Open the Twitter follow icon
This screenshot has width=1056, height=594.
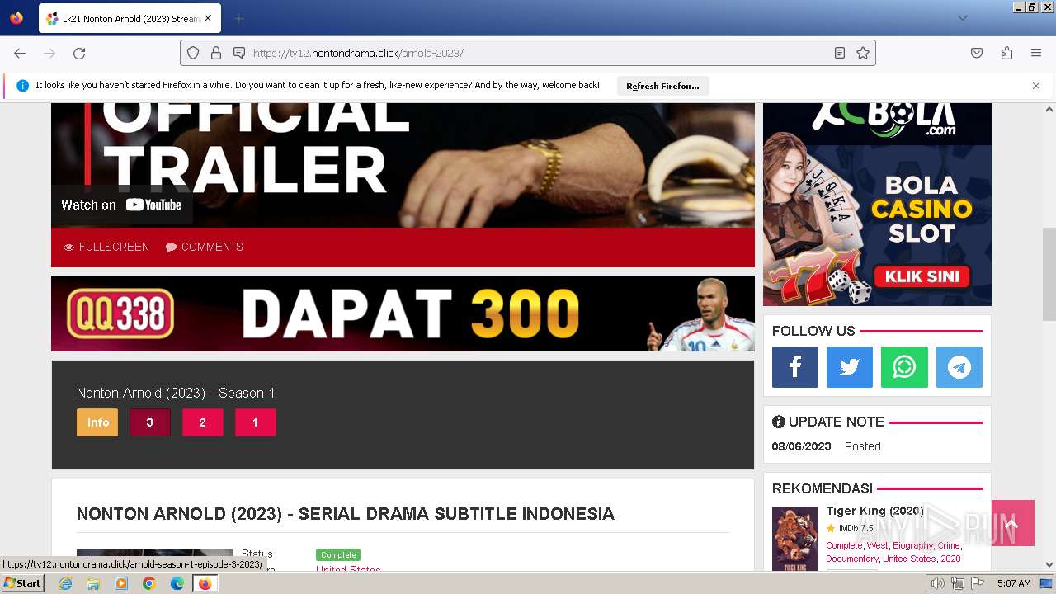pos(850,367)
